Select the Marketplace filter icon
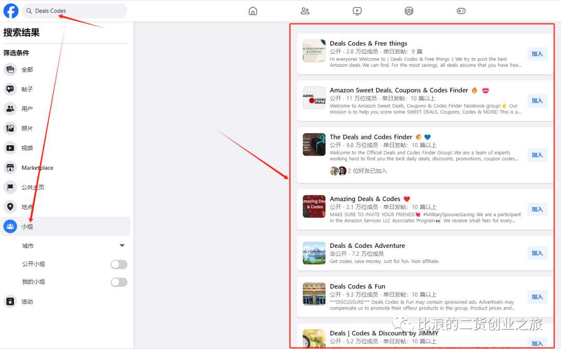 click(10, 167)
